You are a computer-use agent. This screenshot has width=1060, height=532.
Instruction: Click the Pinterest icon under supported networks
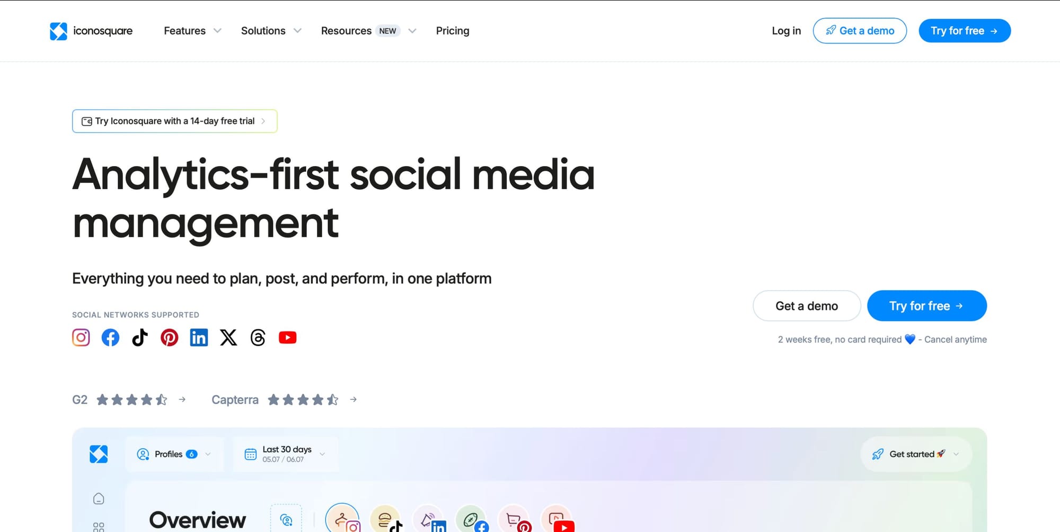coord(170,337)
